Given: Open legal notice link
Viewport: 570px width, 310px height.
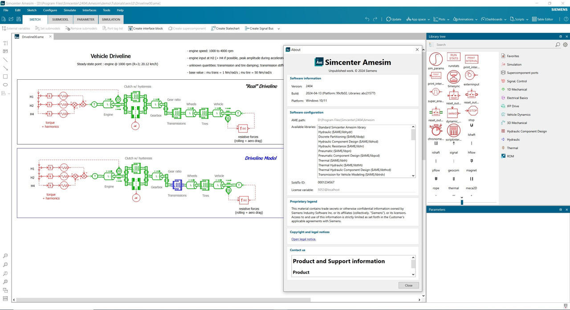Looking at the screenshot, I should coord(304,239).
